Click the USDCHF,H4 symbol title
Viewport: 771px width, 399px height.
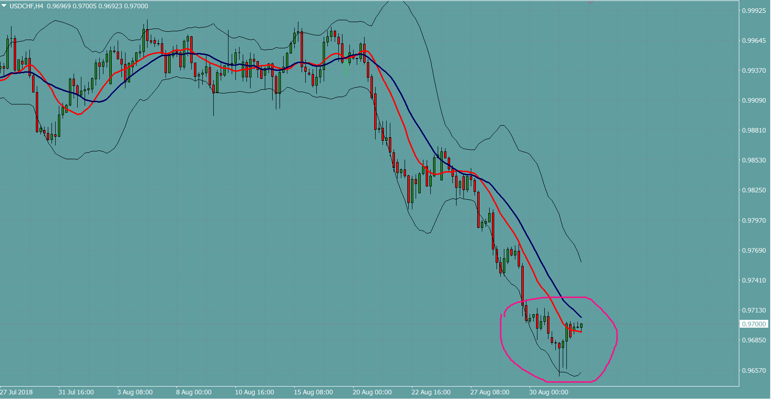(26, 6)
